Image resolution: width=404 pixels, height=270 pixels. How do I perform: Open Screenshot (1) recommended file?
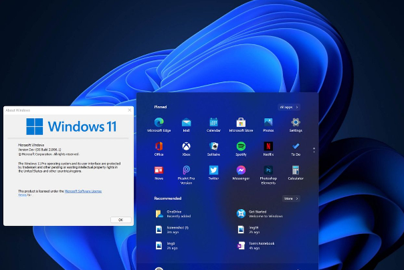(x=172, y=230)
